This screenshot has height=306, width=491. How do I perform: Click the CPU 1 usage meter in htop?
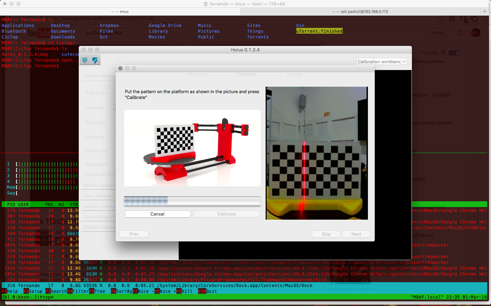coord(43,164)
